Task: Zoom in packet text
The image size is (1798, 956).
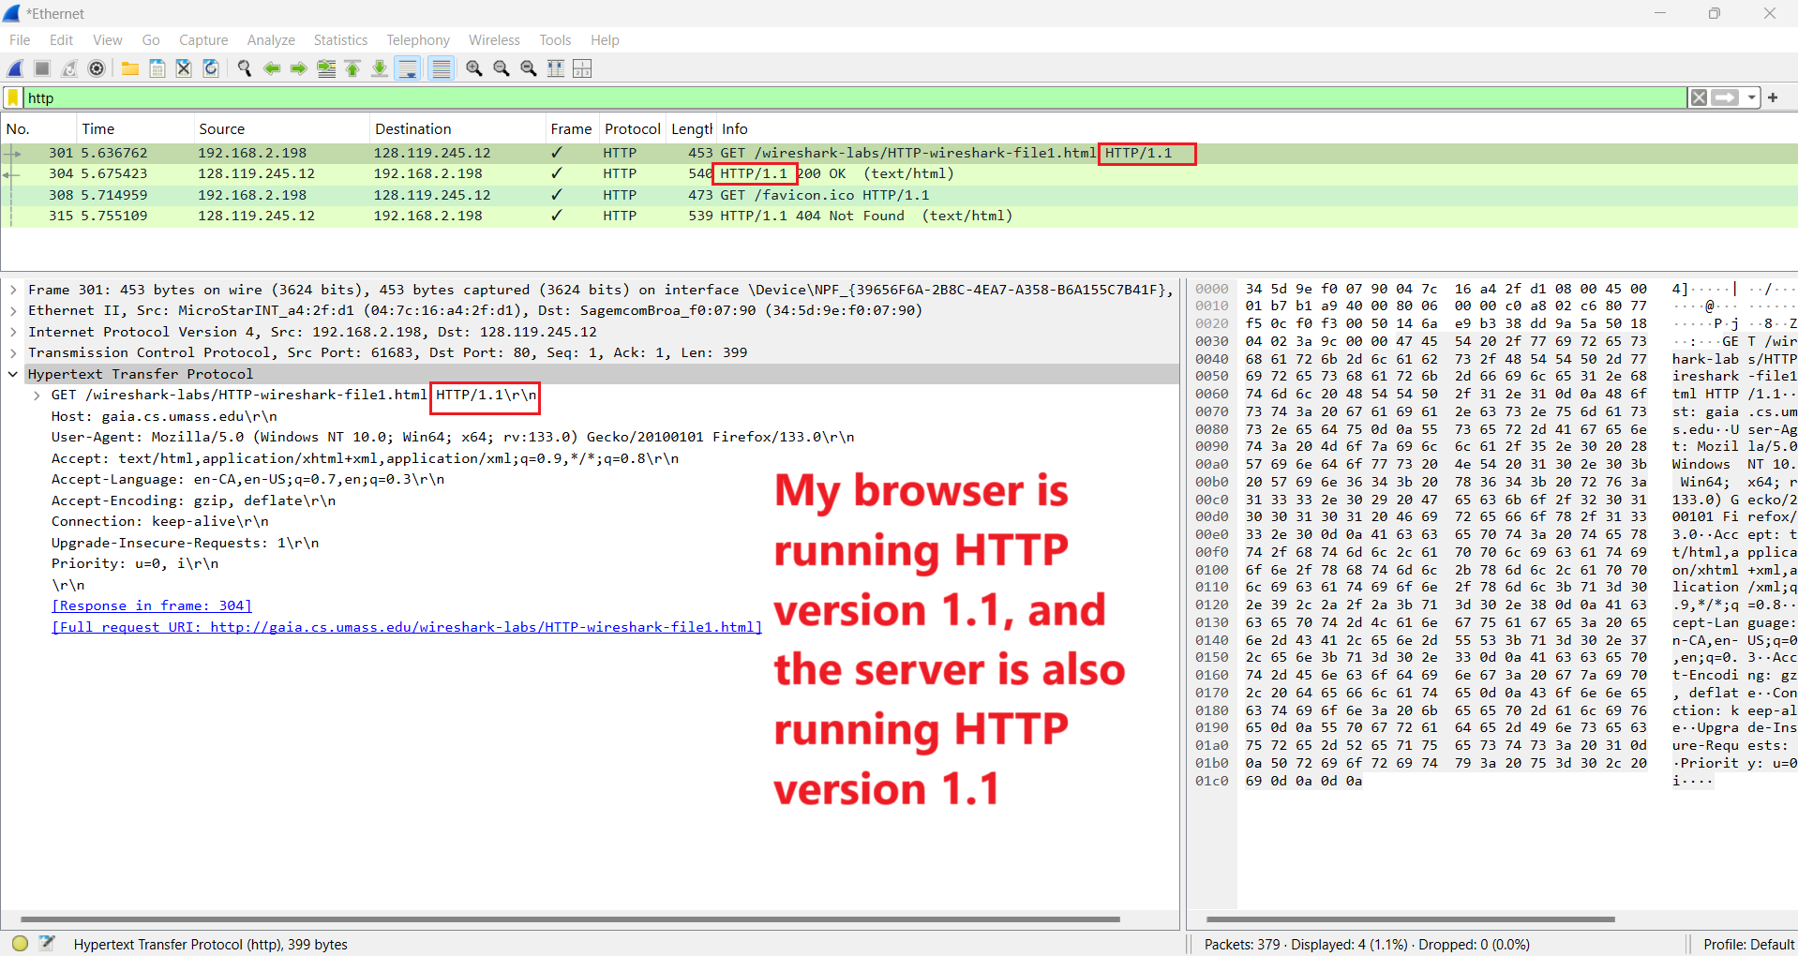Action: coord(474,68)
